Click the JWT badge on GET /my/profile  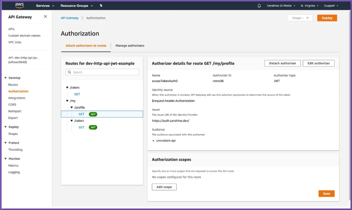pyautogui.click(x=93, y=114)
